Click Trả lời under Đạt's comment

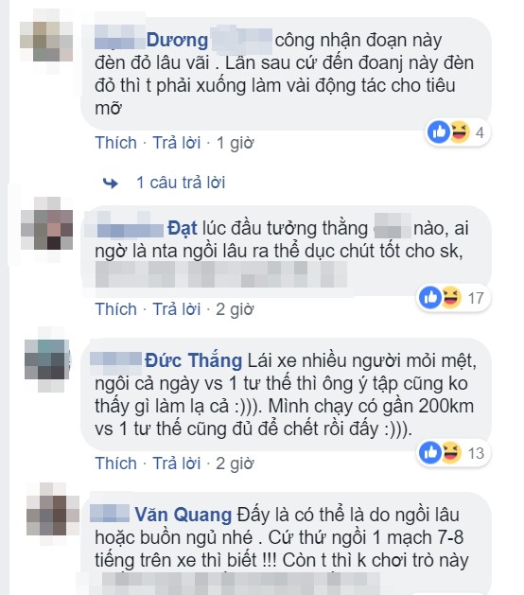click(x=177, y=309)
